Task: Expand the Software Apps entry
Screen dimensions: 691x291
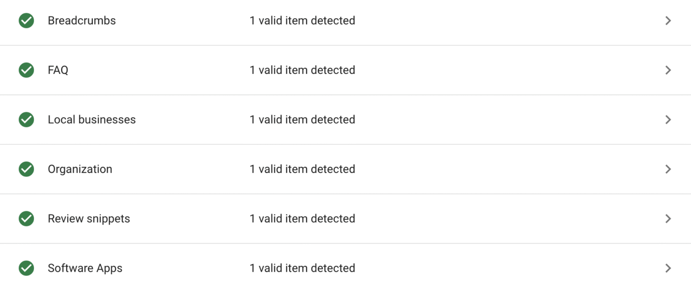Action: [668, 268]
